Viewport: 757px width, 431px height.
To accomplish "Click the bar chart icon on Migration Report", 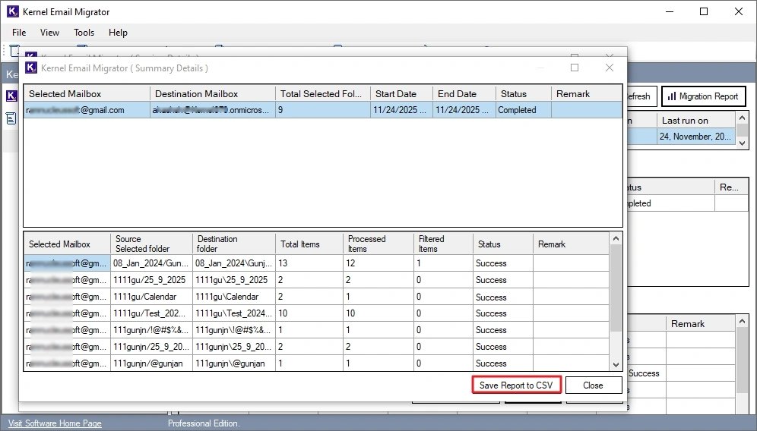I will (x=672, y=96).
